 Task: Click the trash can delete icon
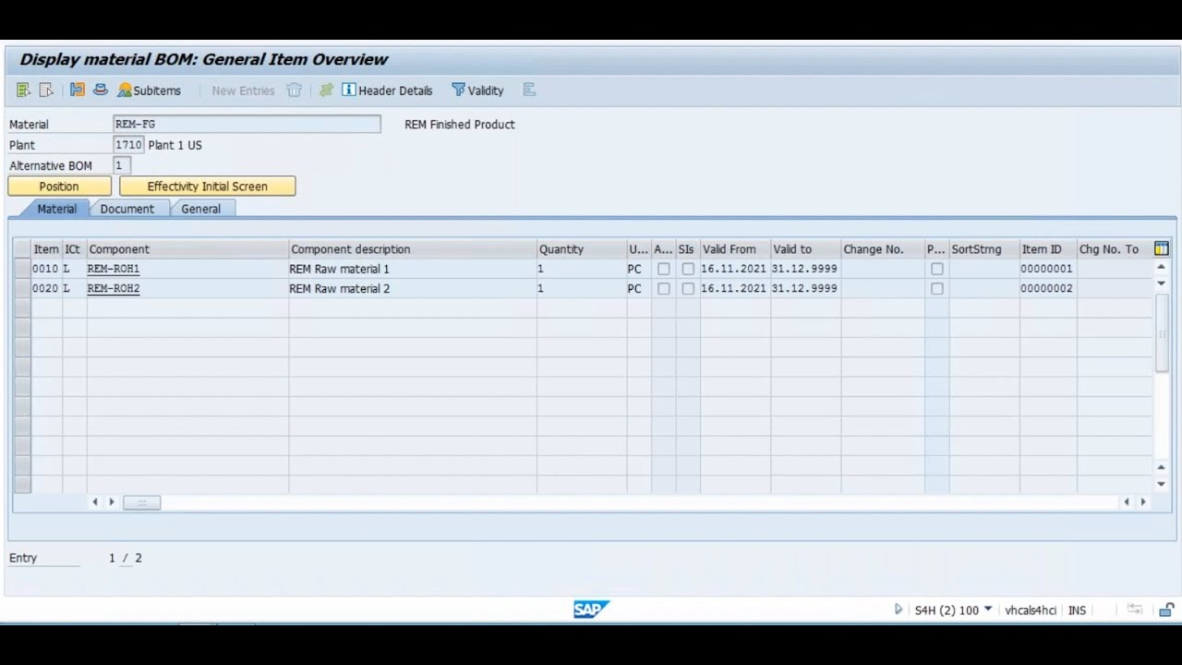coord(294,91)
